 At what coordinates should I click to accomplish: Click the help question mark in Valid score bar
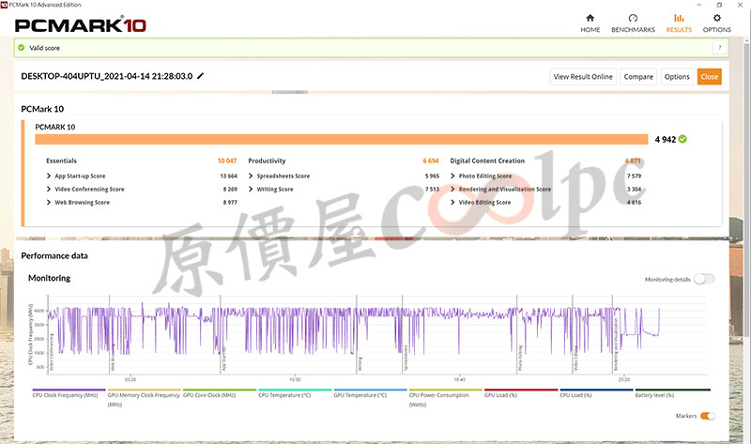point(719,48)
